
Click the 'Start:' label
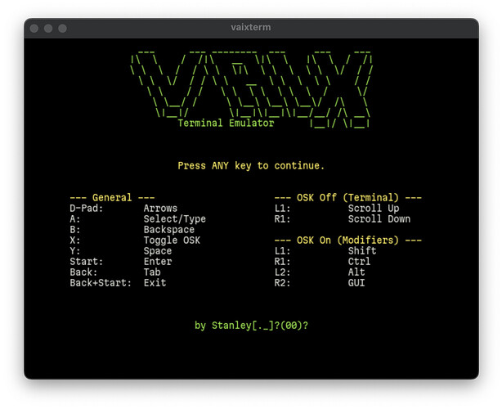(x=87, y=261)
